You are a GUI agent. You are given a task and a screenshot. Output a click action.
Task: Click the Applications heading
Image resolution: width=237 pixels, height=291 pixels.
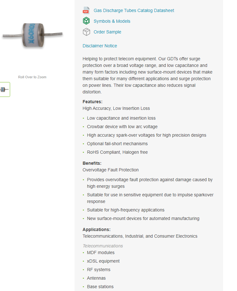(x=96, y=229)
